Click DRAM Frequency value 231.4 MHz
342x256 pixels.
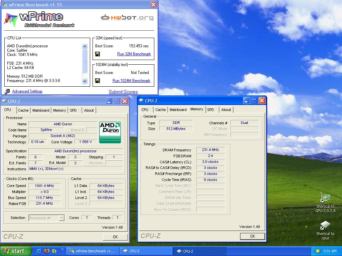coord(210,150)
